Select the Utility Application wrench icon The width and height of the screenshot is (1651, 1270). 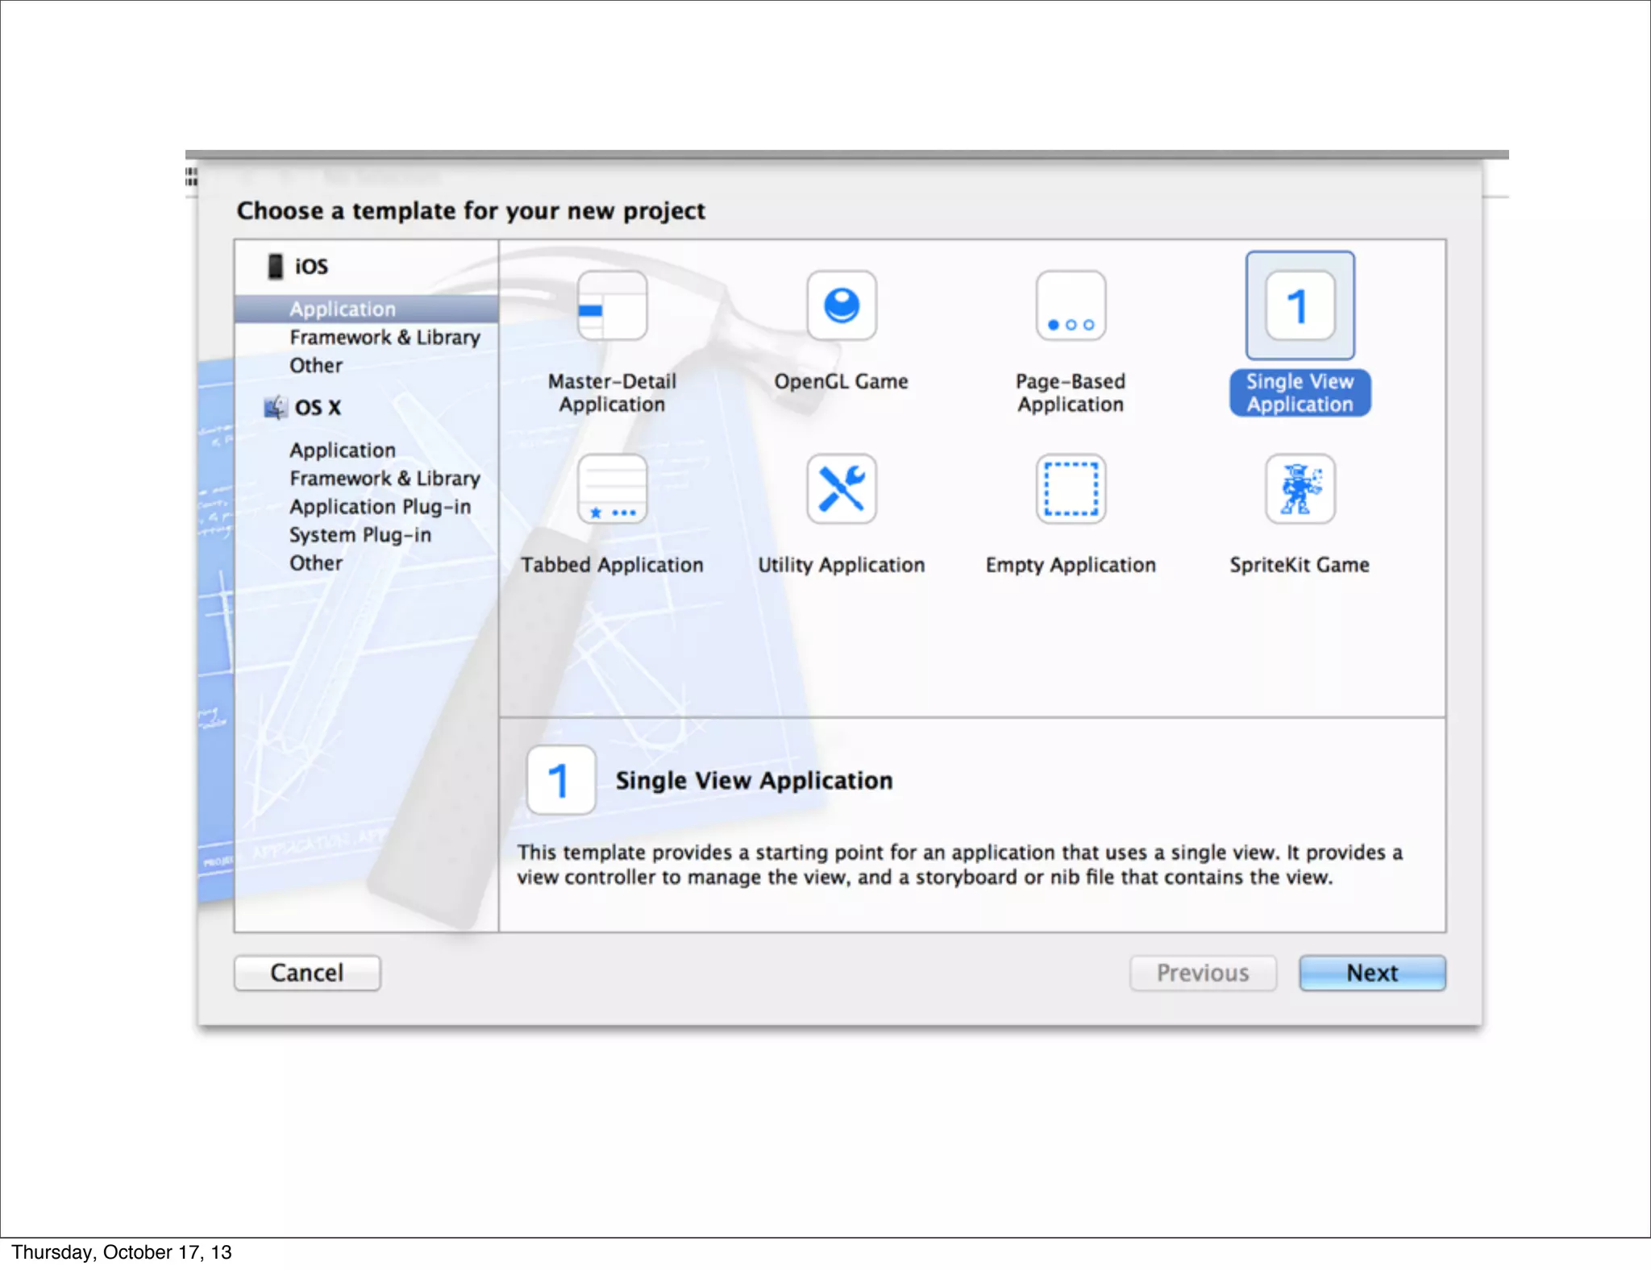[841, 489]
